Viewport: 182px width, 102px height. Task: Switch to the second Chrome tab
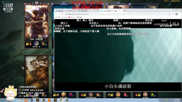pos(89,11)
